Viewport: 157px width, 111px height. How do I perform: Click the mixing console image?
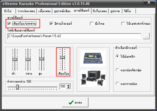(93, 58)
